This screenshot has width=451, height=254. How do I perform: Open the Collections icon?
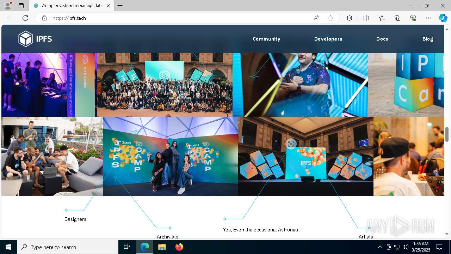point(397,18)
